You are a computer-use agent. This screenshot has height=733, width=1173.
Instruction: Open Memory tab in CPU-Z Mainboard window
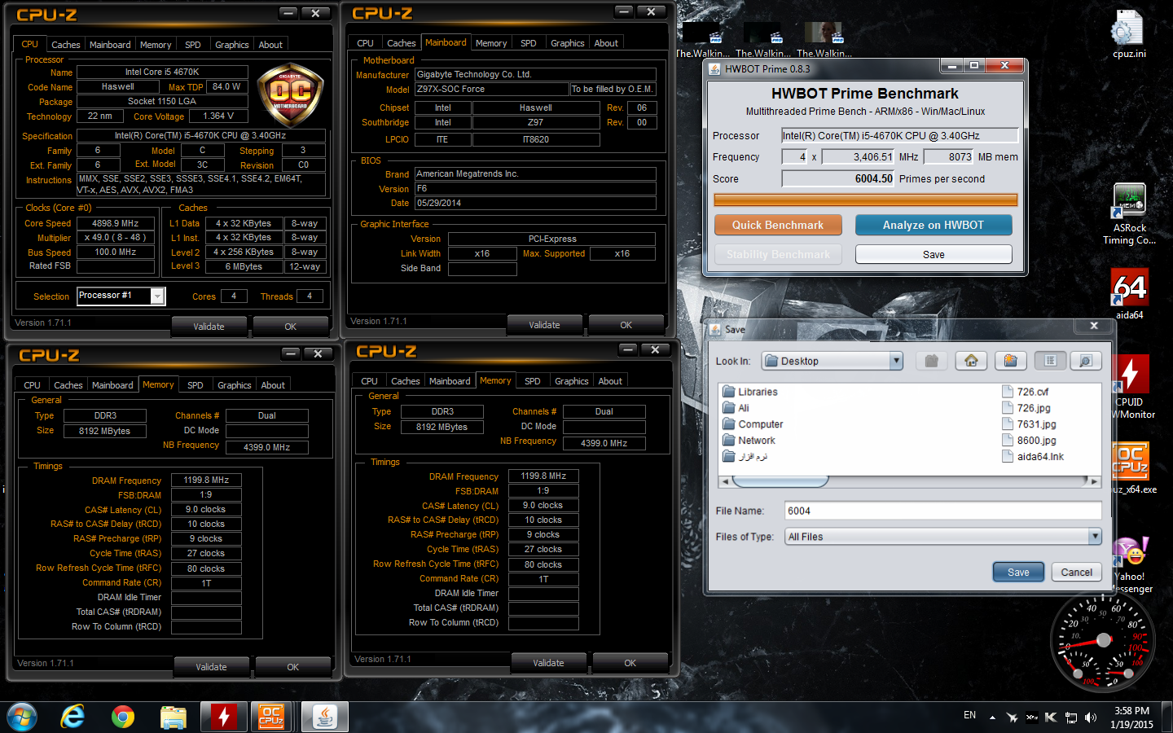click(491, 43)
